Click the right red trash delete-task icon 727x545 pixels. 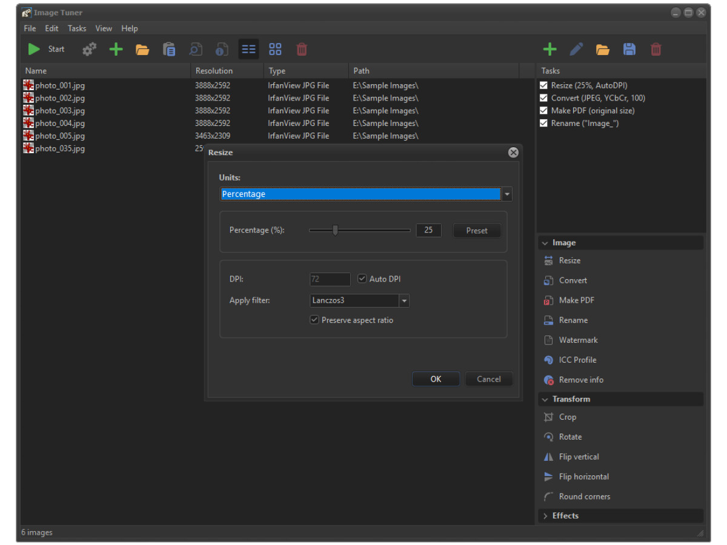point(656,49)
